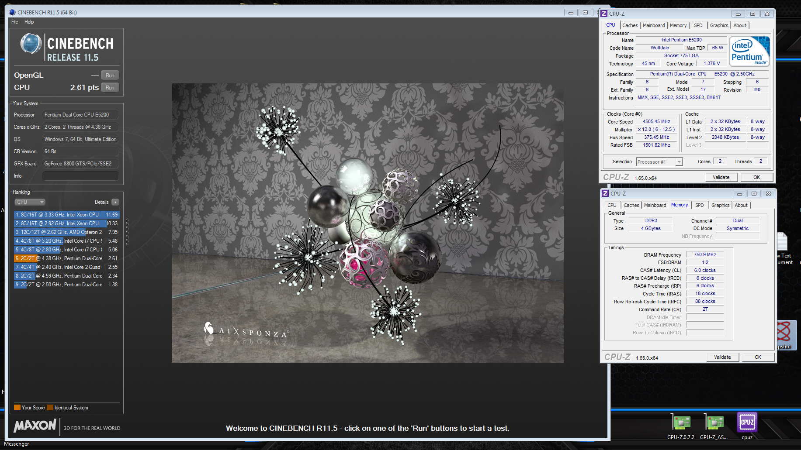Select rank 9 Pentium 2.50 GHz entry
Viewport: 801px width, 450px height.
66,285
